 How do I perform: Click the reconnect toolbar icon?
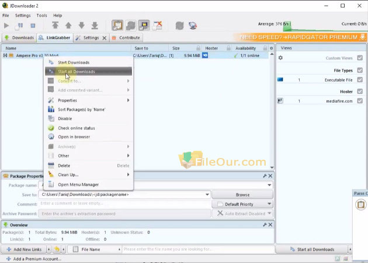tap(179, 26)
